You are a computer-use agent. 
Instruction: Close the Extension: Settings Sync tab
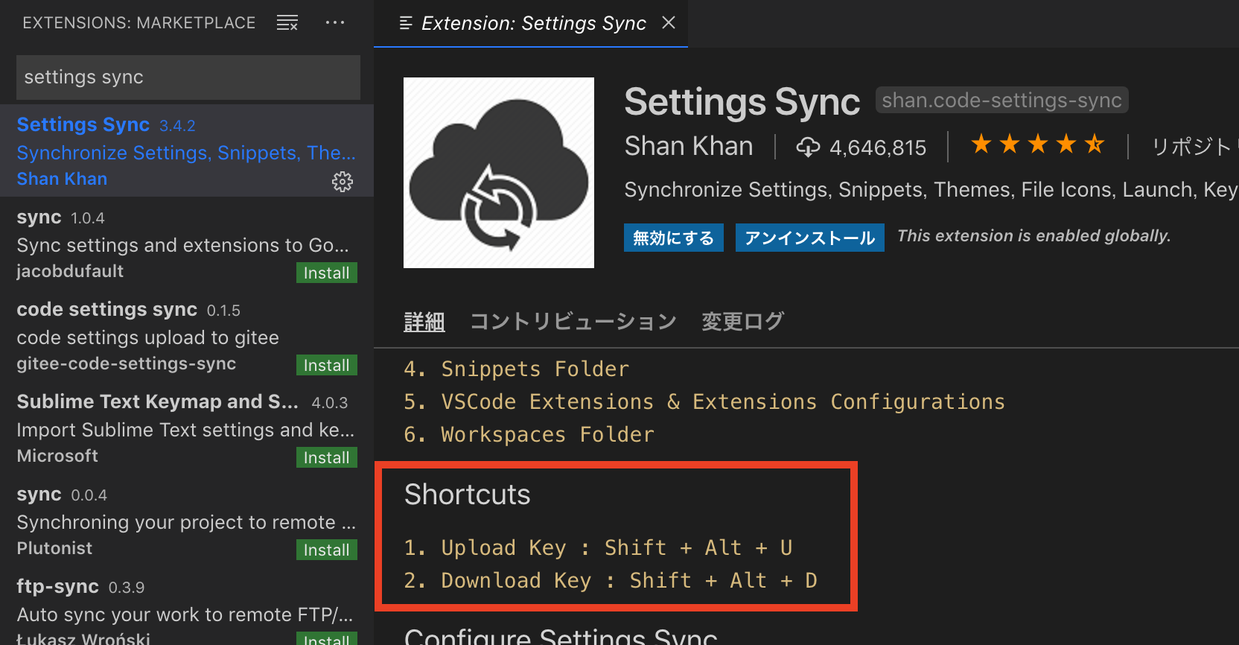tap(669, 23)
